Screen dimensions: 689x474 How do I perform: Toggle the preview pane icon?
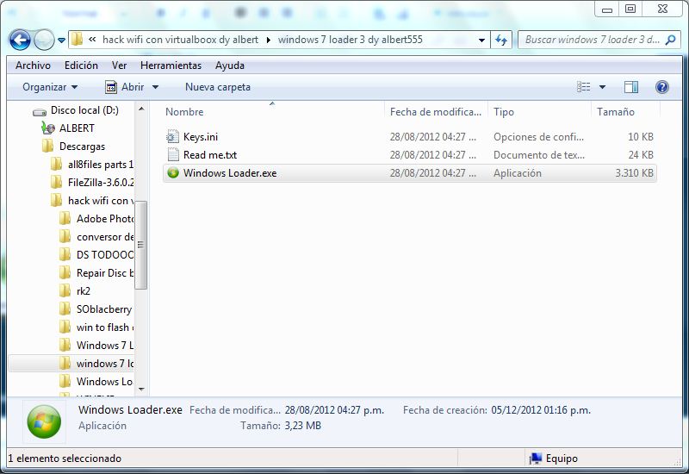pyautogui.click(x=631, y=87)
